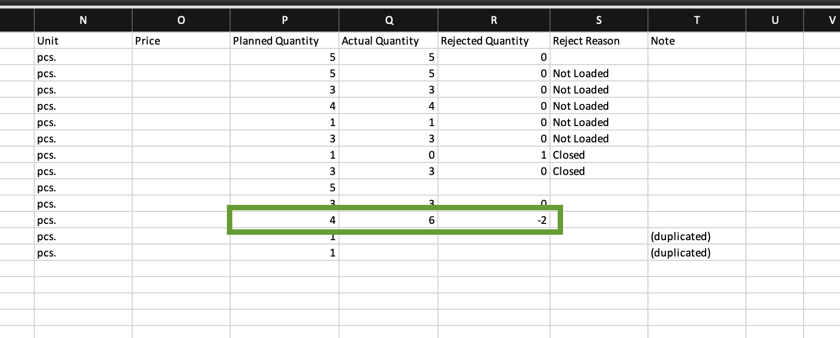This screenshot has height=338, width=840.
Task: Select the Unit header cell
Action: [83, 41]
